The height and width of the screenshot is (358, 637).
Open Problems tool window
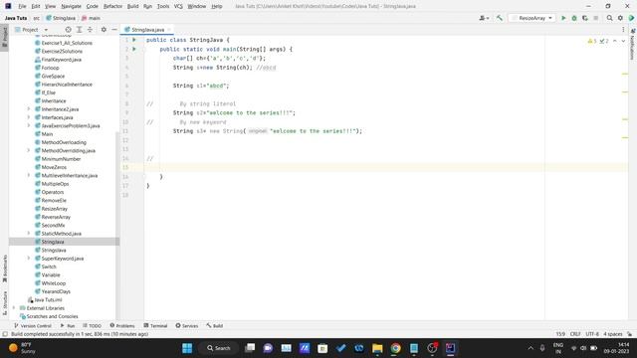pos(122,325)
